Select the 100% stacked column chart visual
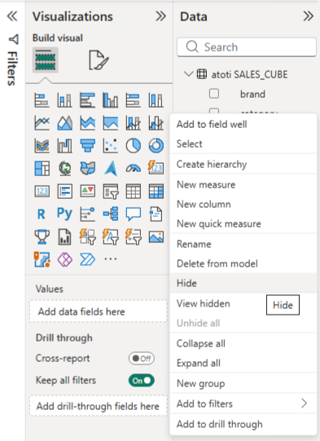This screenshot has height=441, width=320. click(x=156, y=100)
